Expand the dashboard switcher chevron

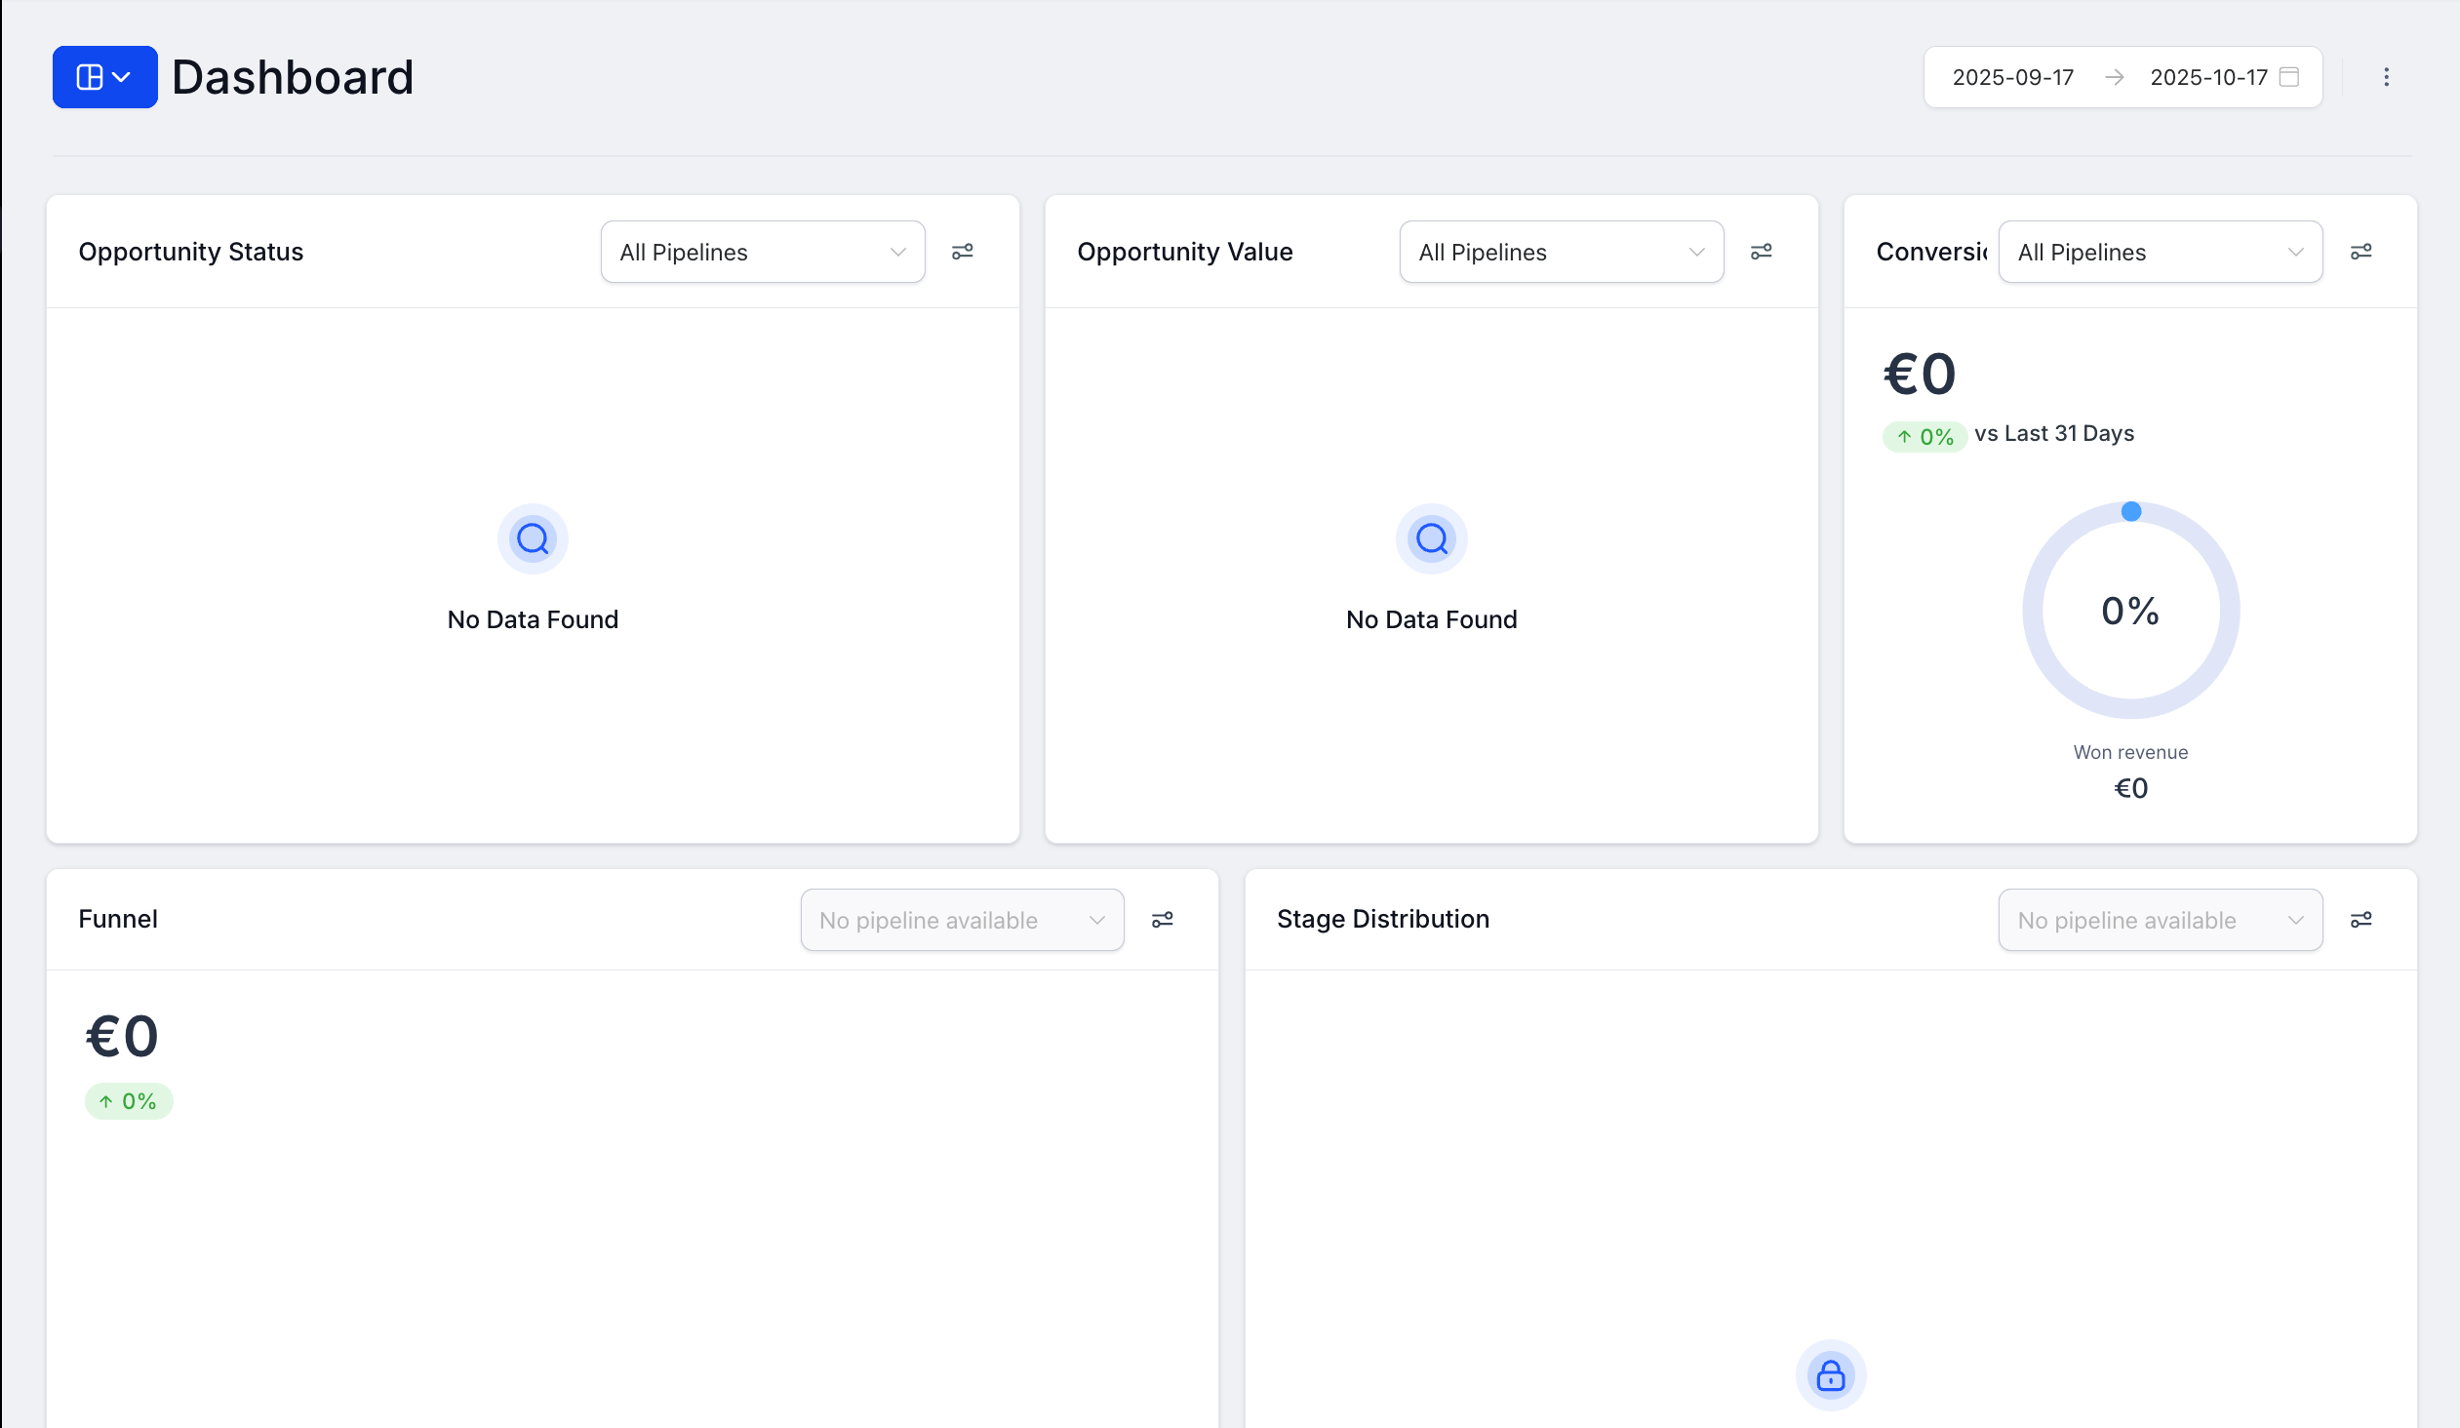click(x=121, y=76)
